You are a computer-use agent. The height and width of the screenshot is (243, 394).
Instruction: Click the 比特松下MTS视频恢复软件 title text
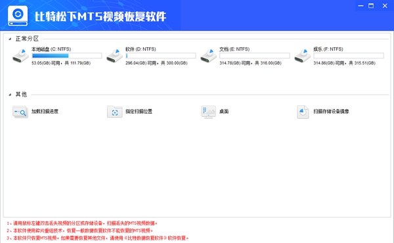point(100,16)
